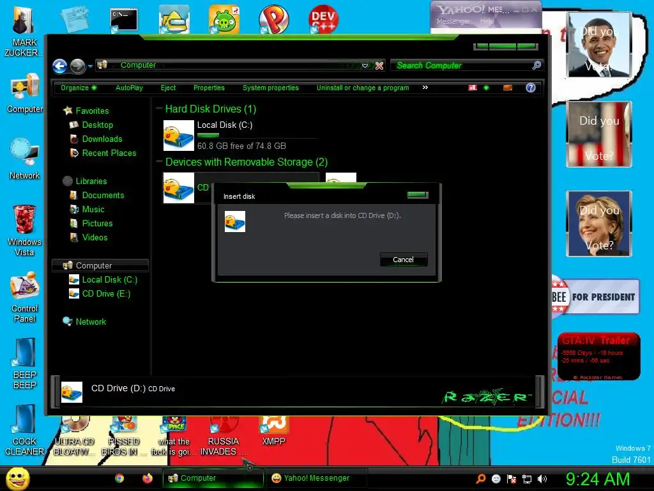Open the Control Panel desktop icon

(25, 297)
